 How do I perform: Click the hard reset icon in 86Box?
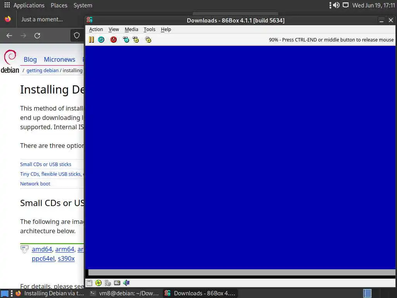[x=101, y=40]
